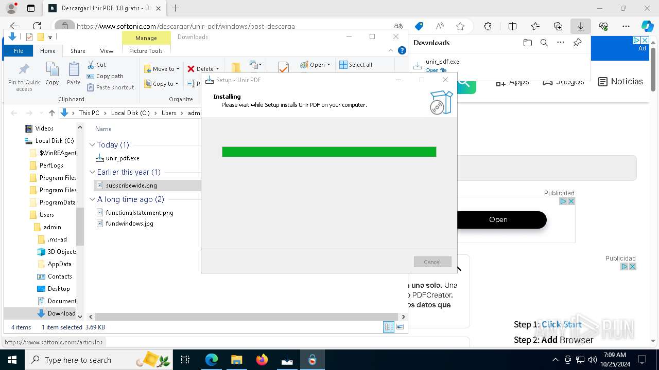Pin the Downloads panel
Screen dimensions: 659x370
pyautogui.click(x=577, y=43)
